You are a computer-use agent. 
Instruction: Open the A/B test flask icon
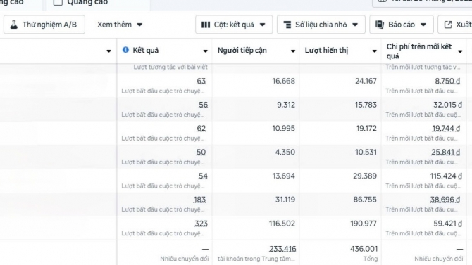pyautogui.click(x=14, y=25)
